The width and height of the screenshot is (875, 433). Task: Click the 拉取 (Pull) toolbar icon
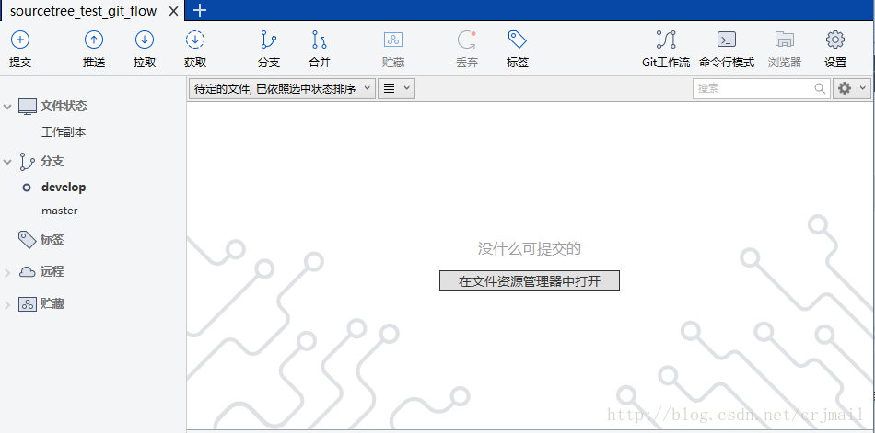(145, 40)
